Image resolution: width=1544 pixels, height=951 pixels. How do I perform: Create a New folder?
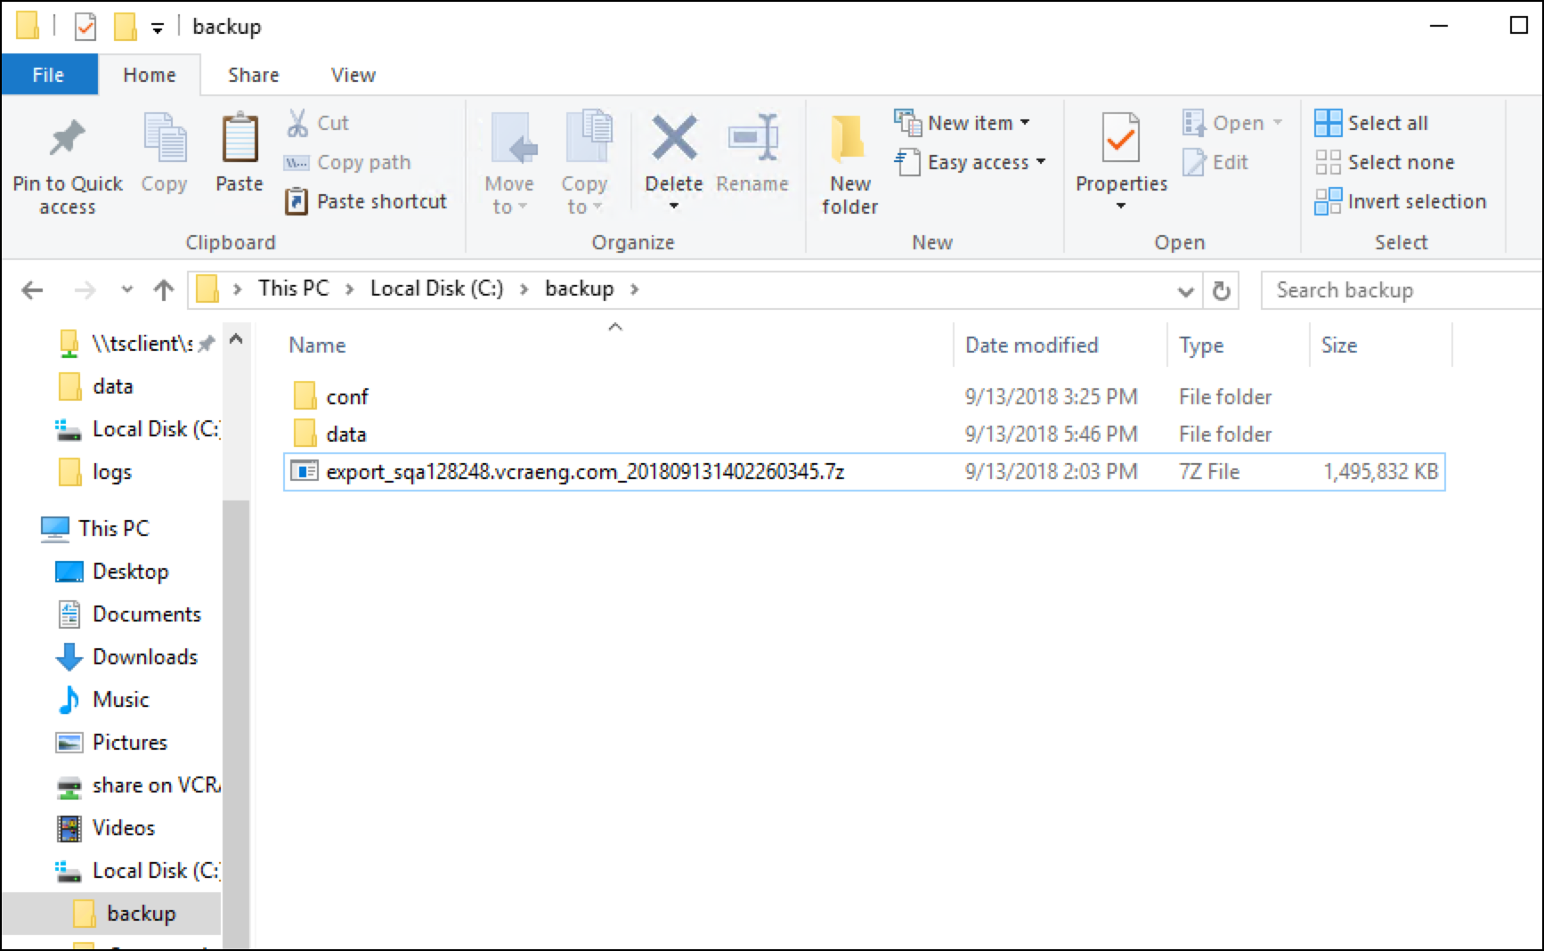(x=848, y=162)
